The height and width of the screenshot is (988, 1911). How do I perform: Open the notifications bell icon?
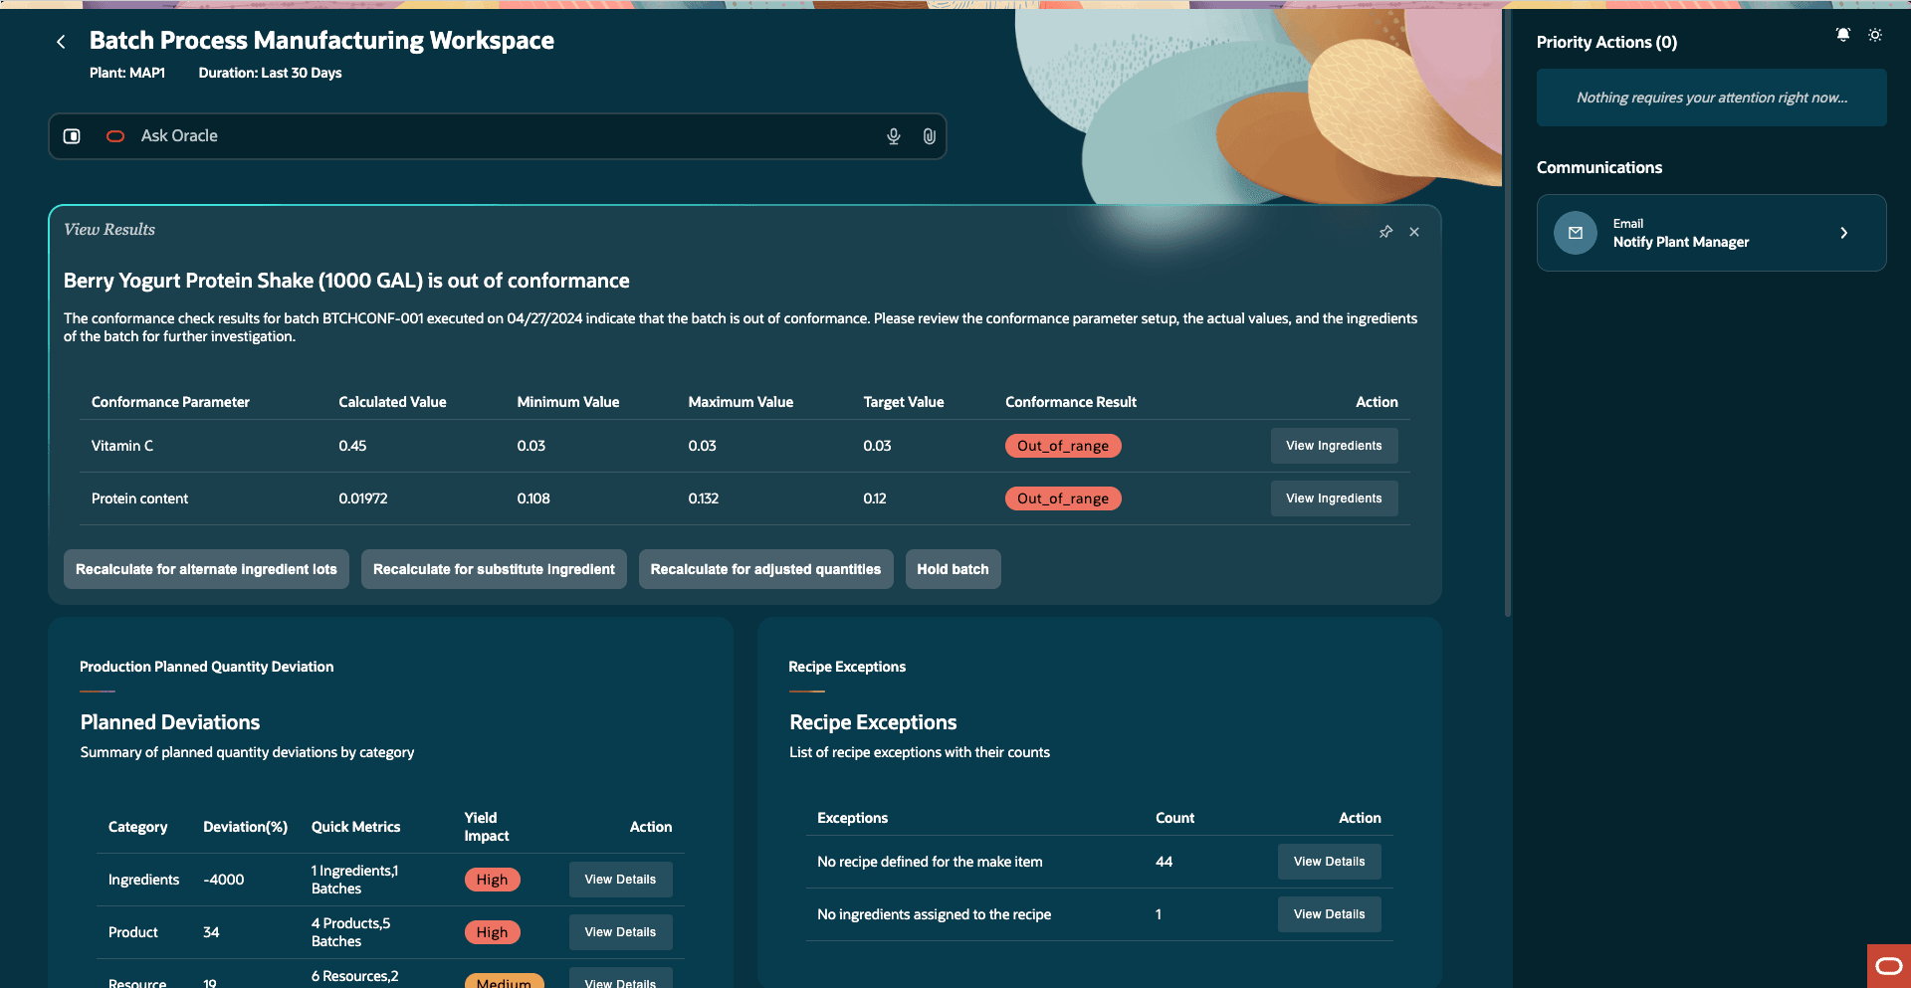(1843, 35)
